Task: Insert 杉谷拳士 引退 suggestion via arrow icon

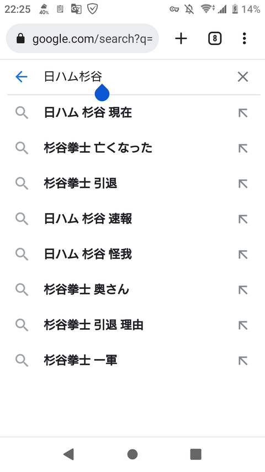Action: [x=243, y=183]
